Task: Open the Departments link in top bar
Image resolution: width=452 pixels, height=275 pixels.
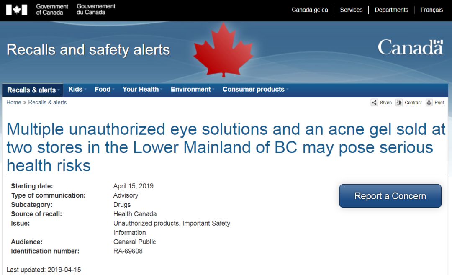Action: [391, 10]
